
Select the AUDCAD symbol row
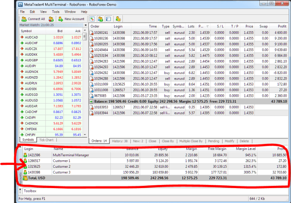[x=51, y=37]
